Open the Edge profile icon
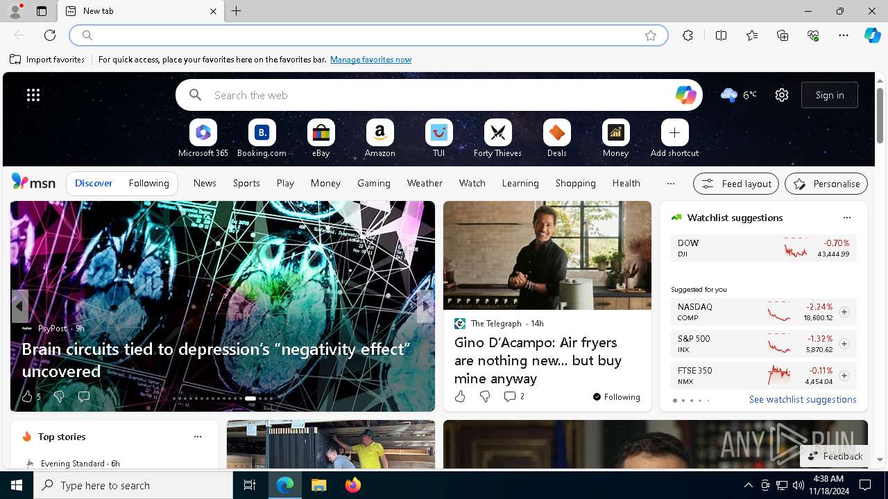Image resolution: width=888 pixels, height=499 pixels. (x=15, y=11)
